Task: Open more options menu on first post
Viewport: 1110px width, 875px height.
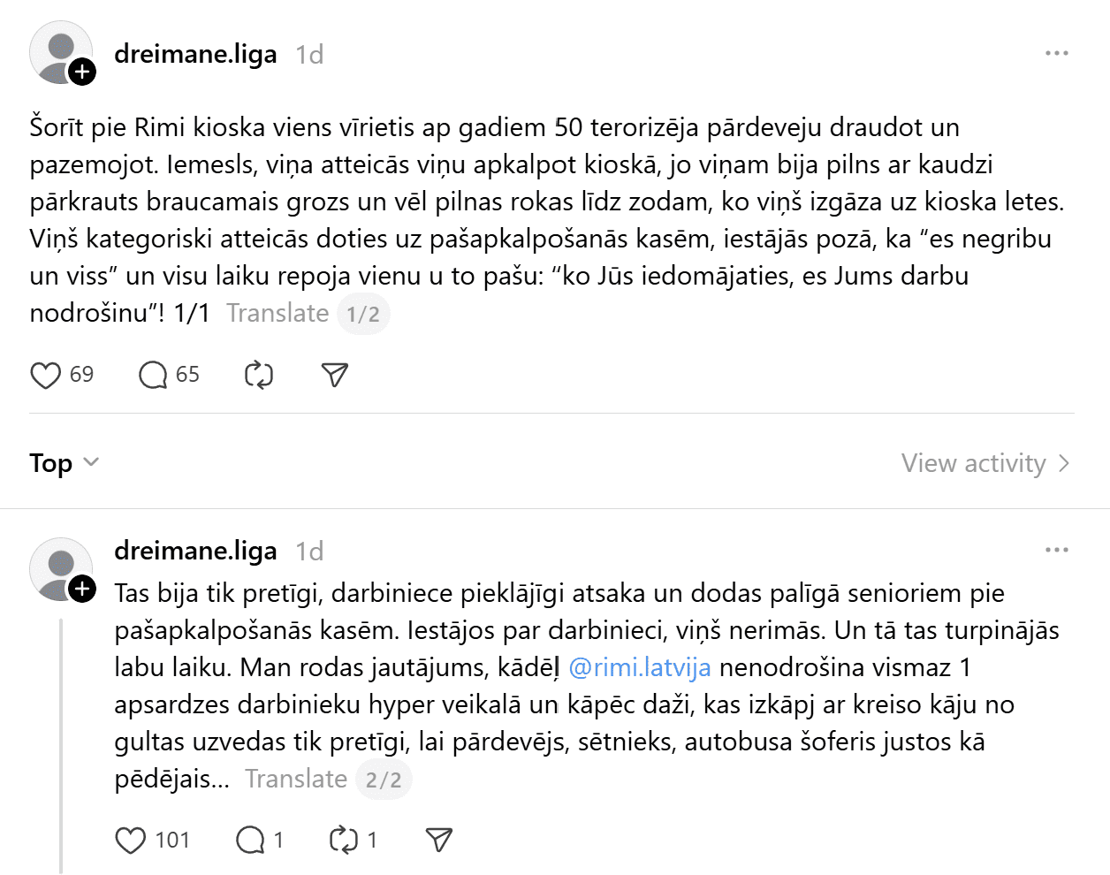Action: coord(1056,54)
